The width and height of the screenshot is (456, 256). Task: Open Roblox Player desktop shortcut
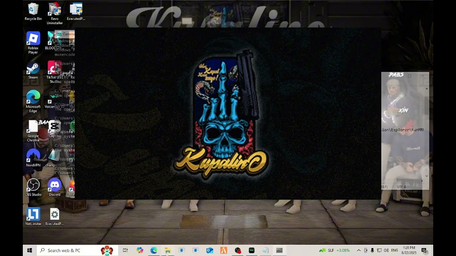coord(33,43)
